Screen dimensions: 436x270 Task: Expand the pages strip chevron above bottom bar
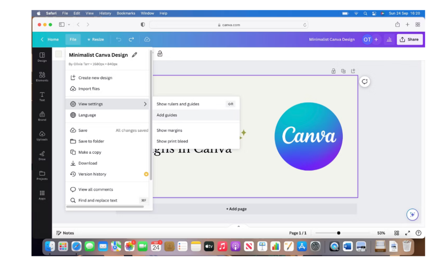[x=238, y=226]
